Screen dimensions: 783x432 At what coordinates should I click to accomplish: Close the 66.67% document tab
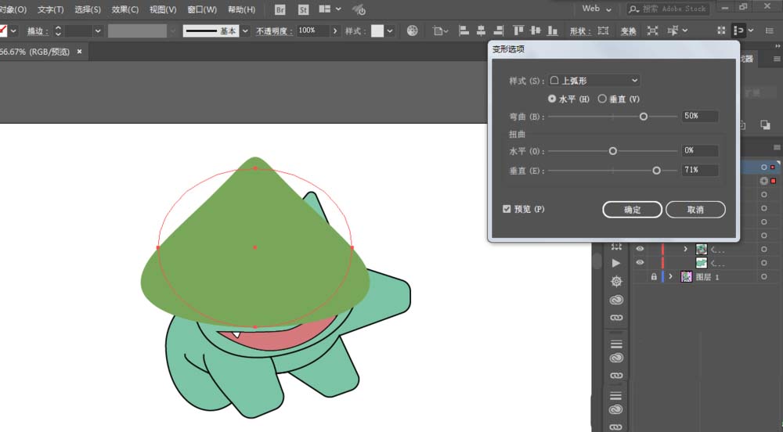pyautogui.click(x=79, y=52)
